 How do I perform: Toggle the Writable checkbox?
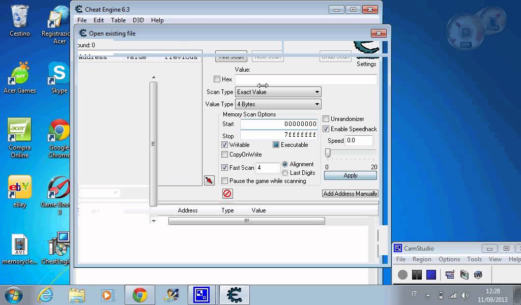(224, 145)
